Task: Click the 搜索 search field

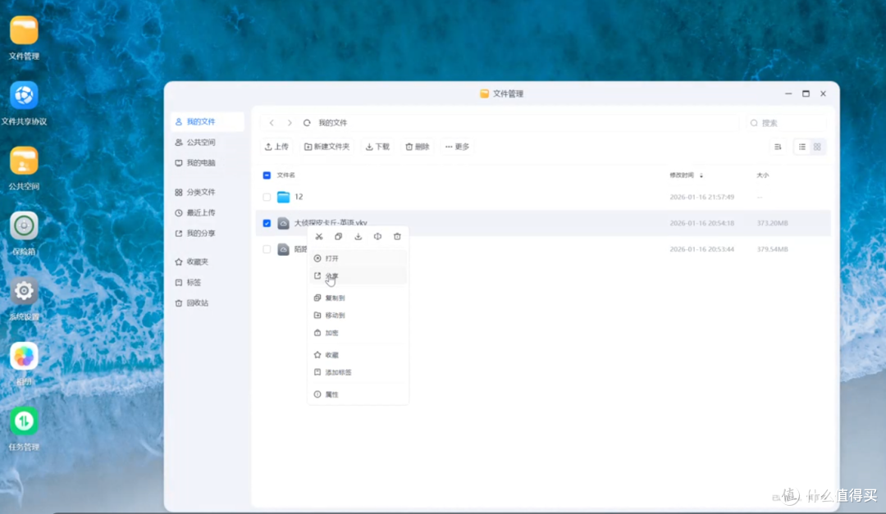Action: [x=785, y=123]
